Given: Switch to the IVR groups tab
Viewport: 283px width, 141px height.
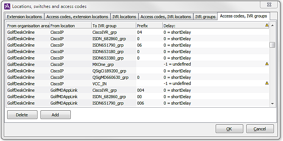Looking at the screenshot, I should click(205, 17).
